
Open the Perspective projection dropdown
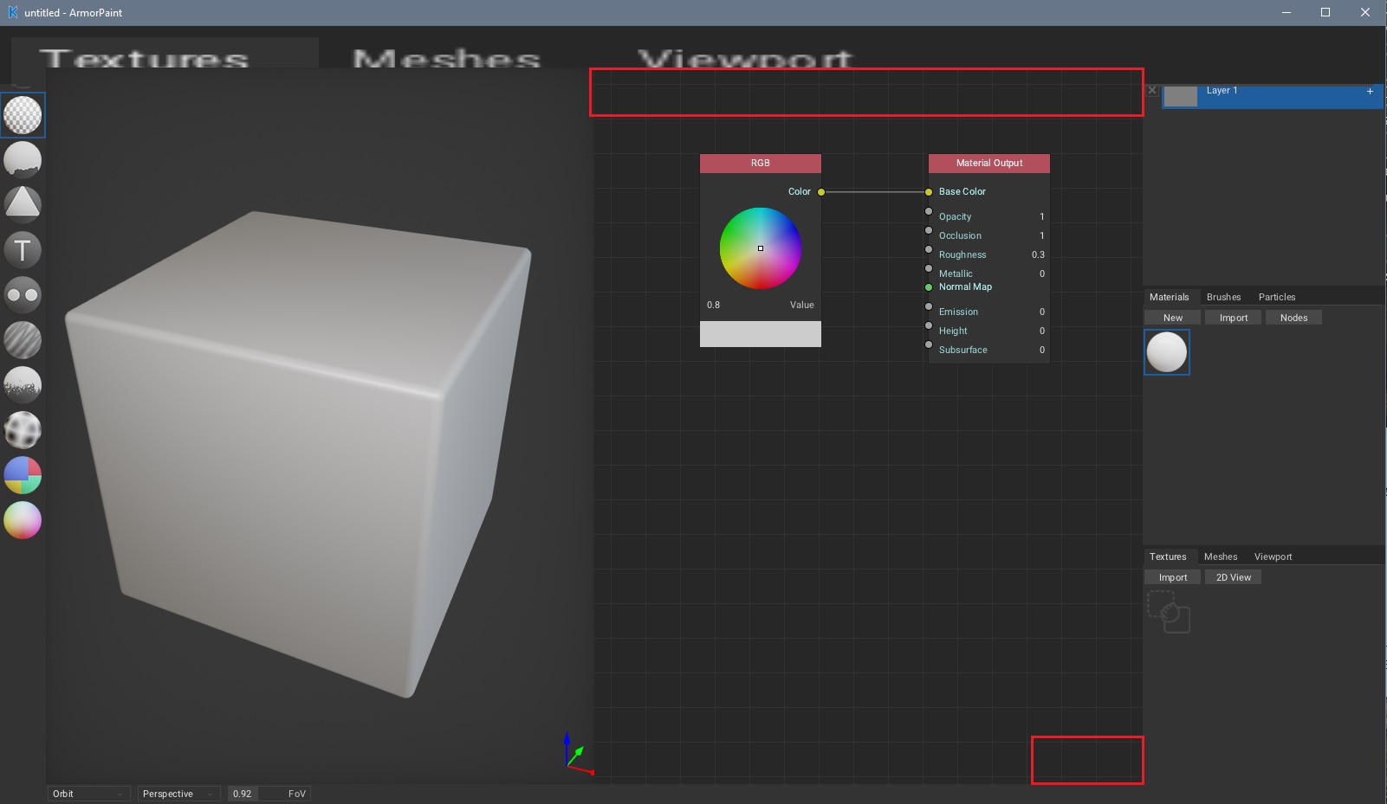pyautogui.click(x=177, y=793)
